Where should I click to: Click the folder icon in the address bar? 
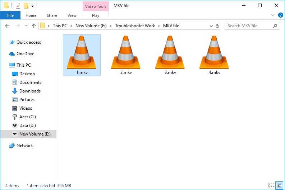click(42, 25)
